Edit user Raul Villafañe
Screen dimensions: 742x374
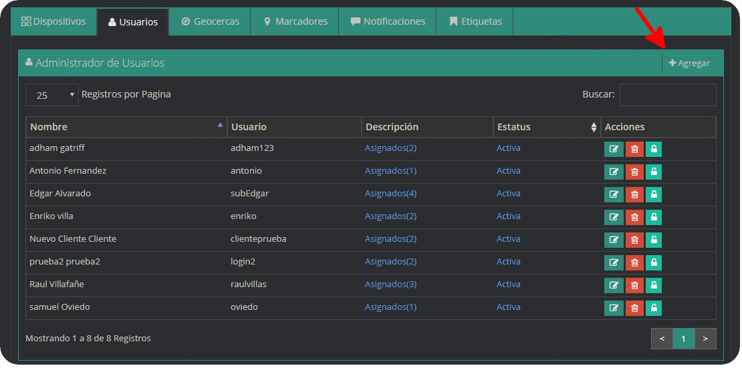pyautogui.click(x=614, y=285)
